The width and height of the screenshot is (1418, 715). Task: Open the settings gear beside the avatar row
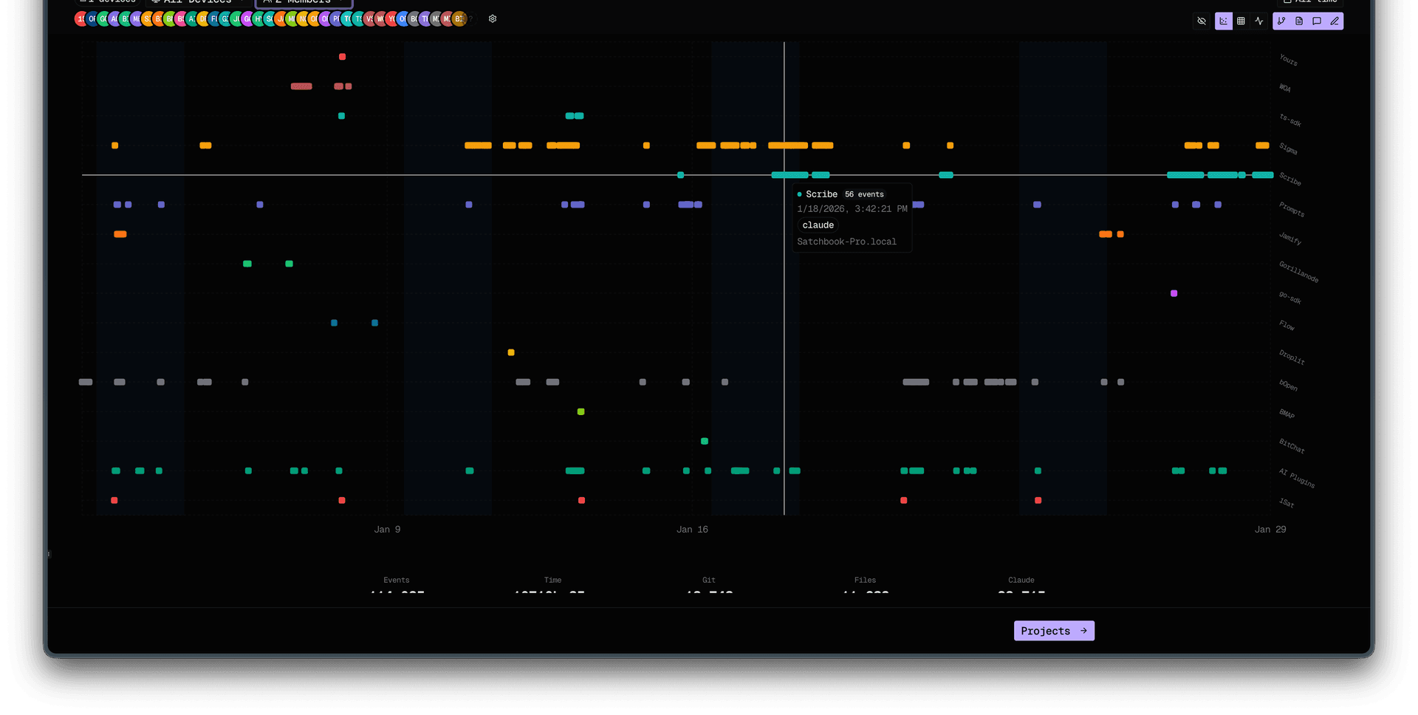[493, 19]
